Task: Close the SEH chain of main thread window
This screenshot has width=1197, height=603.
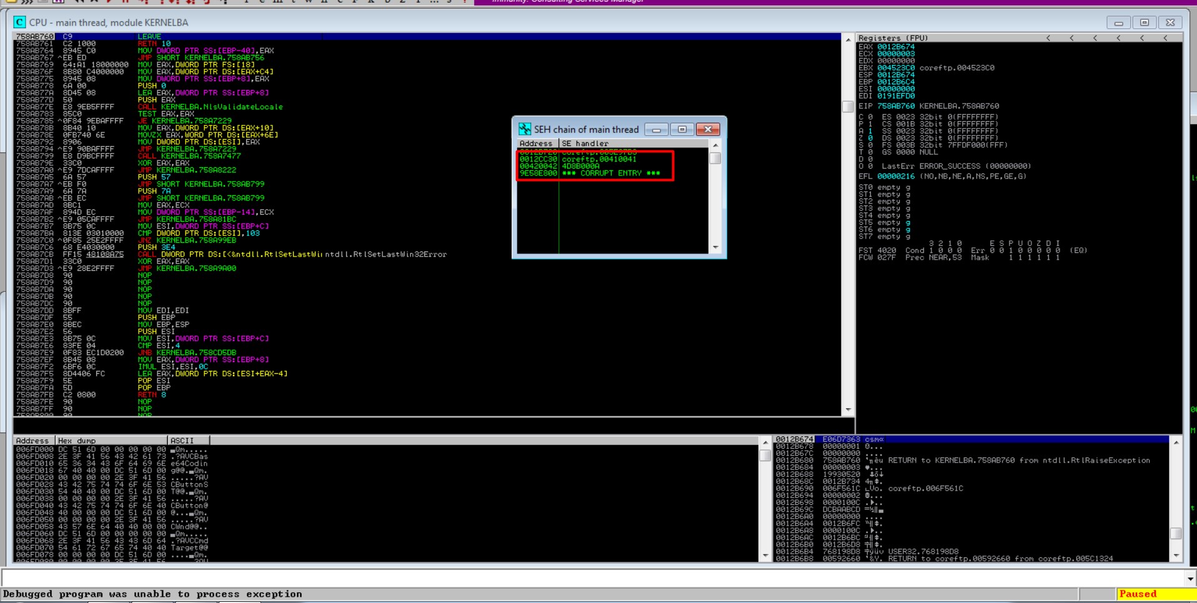Action: tap(707, 129)
